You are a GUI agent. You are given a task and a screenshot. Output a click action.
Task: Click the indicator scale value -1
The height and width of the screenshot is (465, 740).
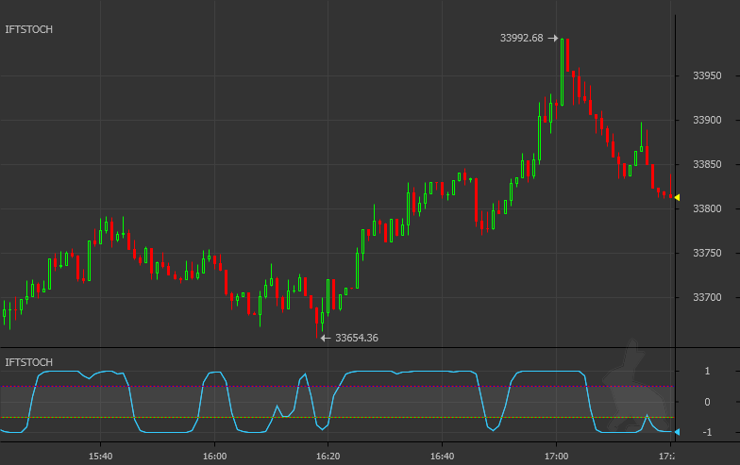707,432
